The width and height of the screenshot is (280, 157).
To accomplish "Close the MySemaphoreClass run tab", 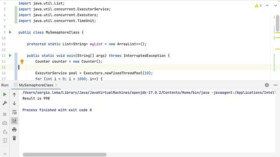I will (56, 85).
